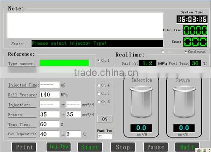Click the Print button

point(24,147)
